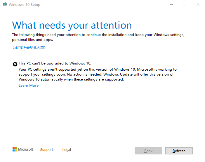Open the Support link in the footer
205x162 pixels.
click(47, 149)
